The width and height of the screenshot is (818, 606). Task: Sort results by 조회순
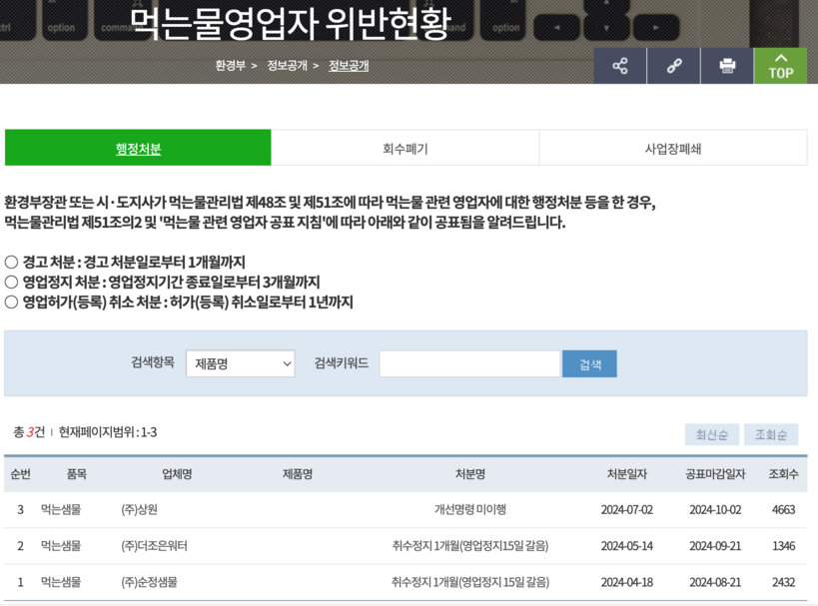[771, 434]
